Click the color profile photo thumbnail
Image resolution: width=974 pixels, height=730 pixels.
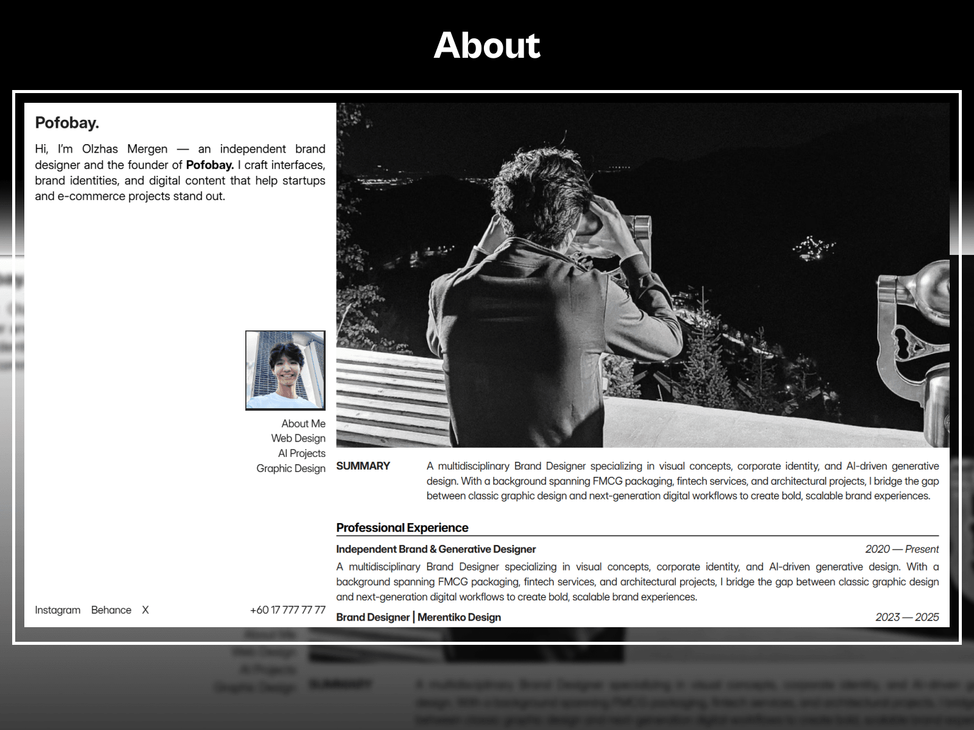(286, 370)
